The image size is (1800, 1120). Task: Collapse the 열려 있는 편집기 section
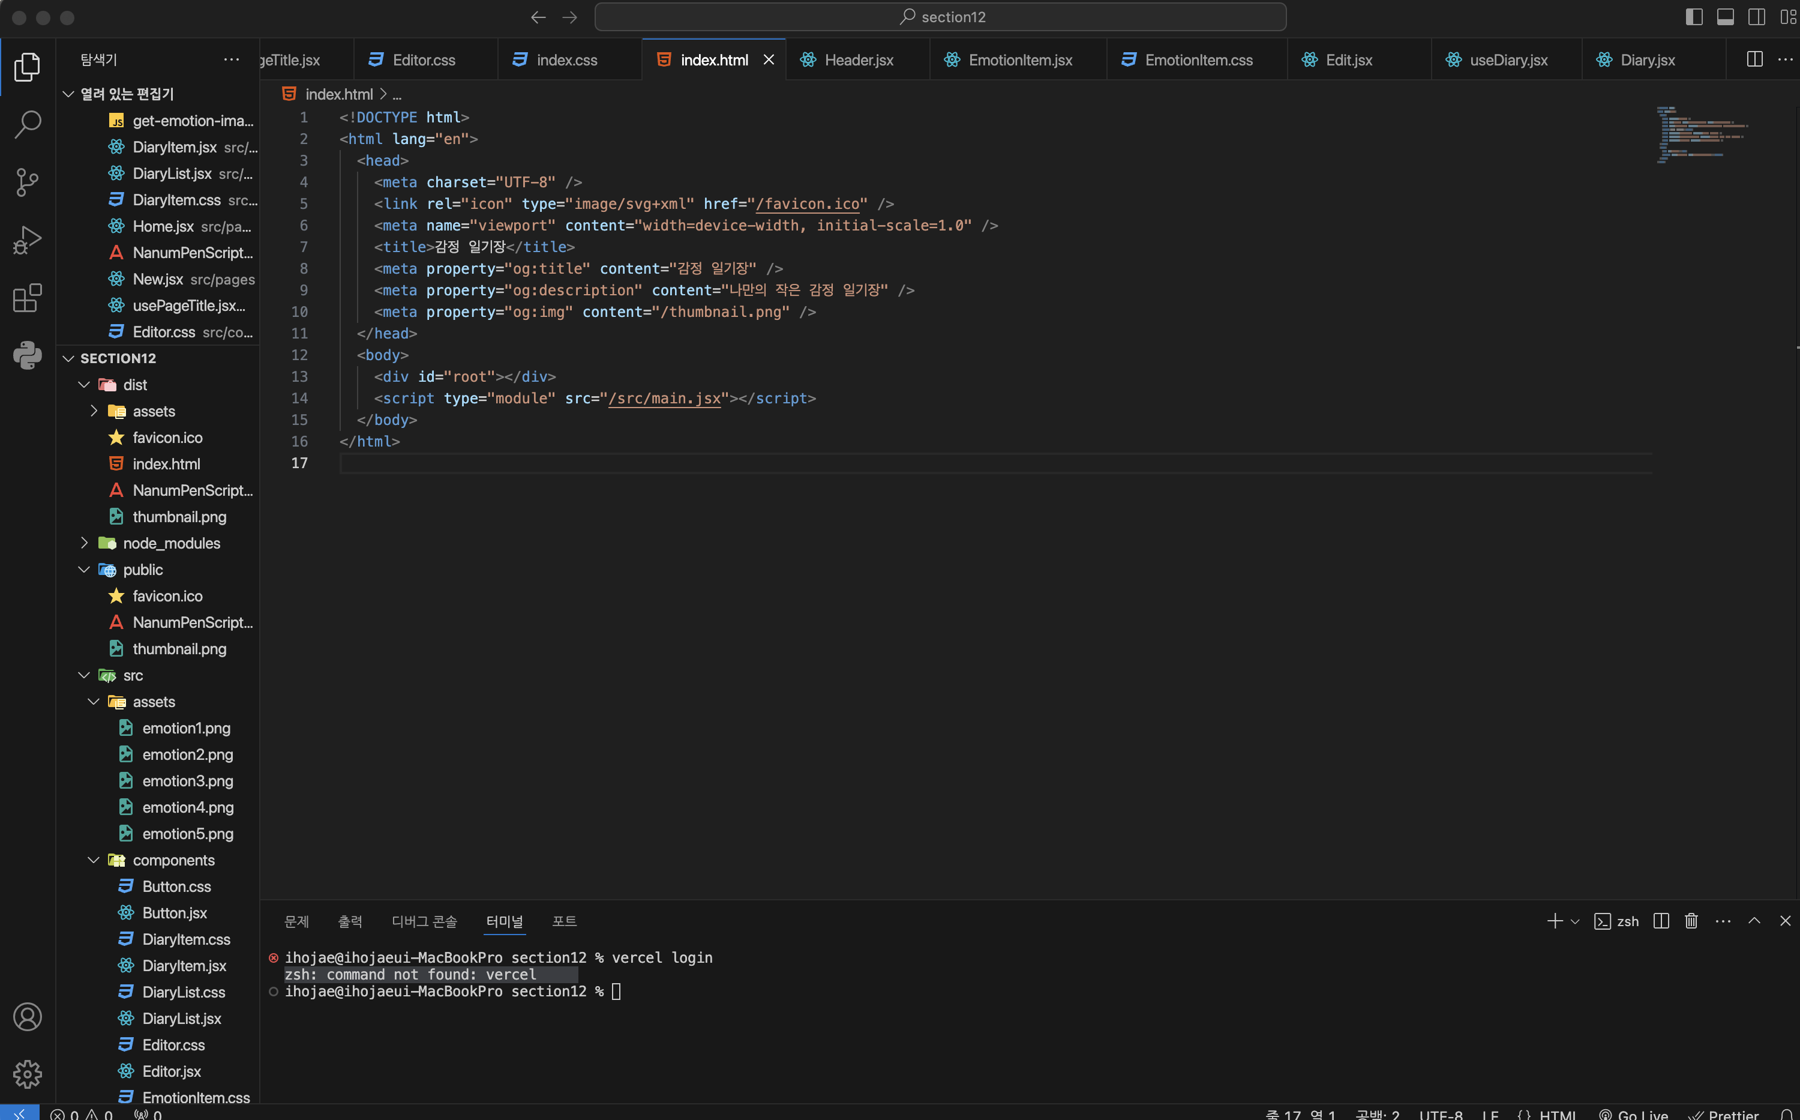pyautogui.click(x=158, y=94)
